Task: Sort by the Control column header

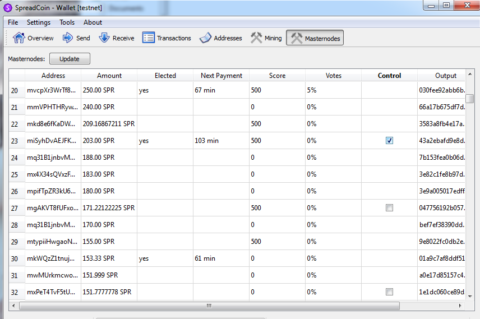Action: (389, 76)
